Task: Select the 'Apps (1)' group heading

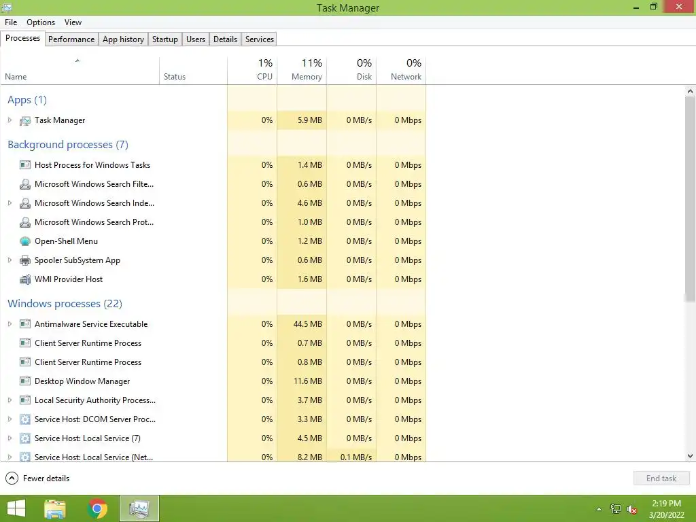Action: [27, 100]
